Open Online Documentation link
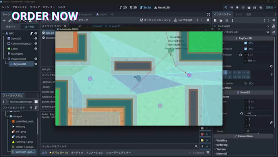Viewport: 278px width, 157px height. [155, 20]
